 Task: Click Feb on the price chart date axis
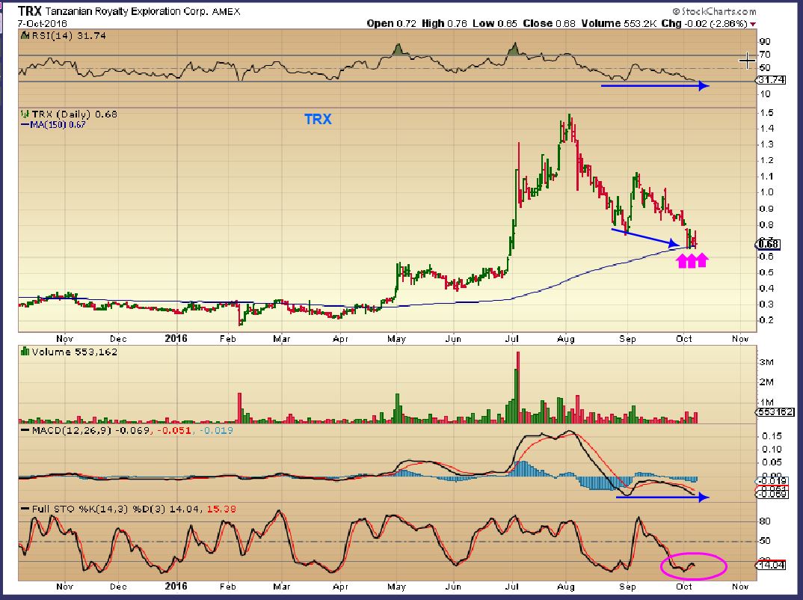point(227,339)
